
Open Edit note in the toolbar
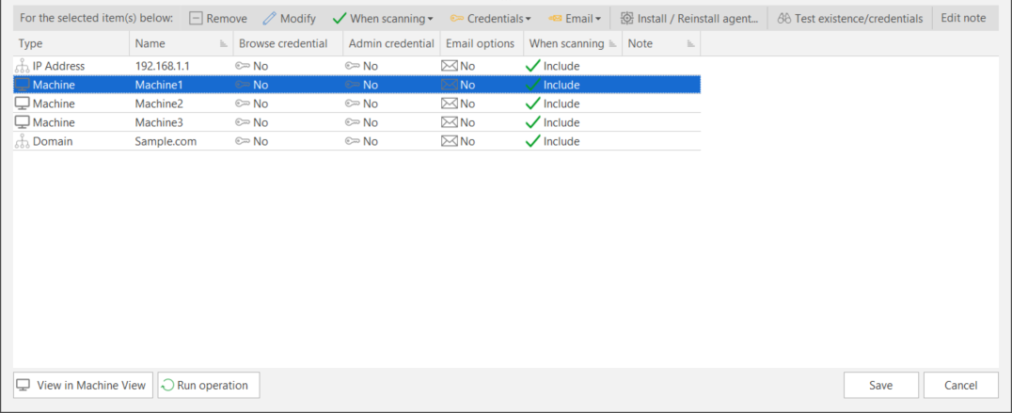click(x=963, y=18)
